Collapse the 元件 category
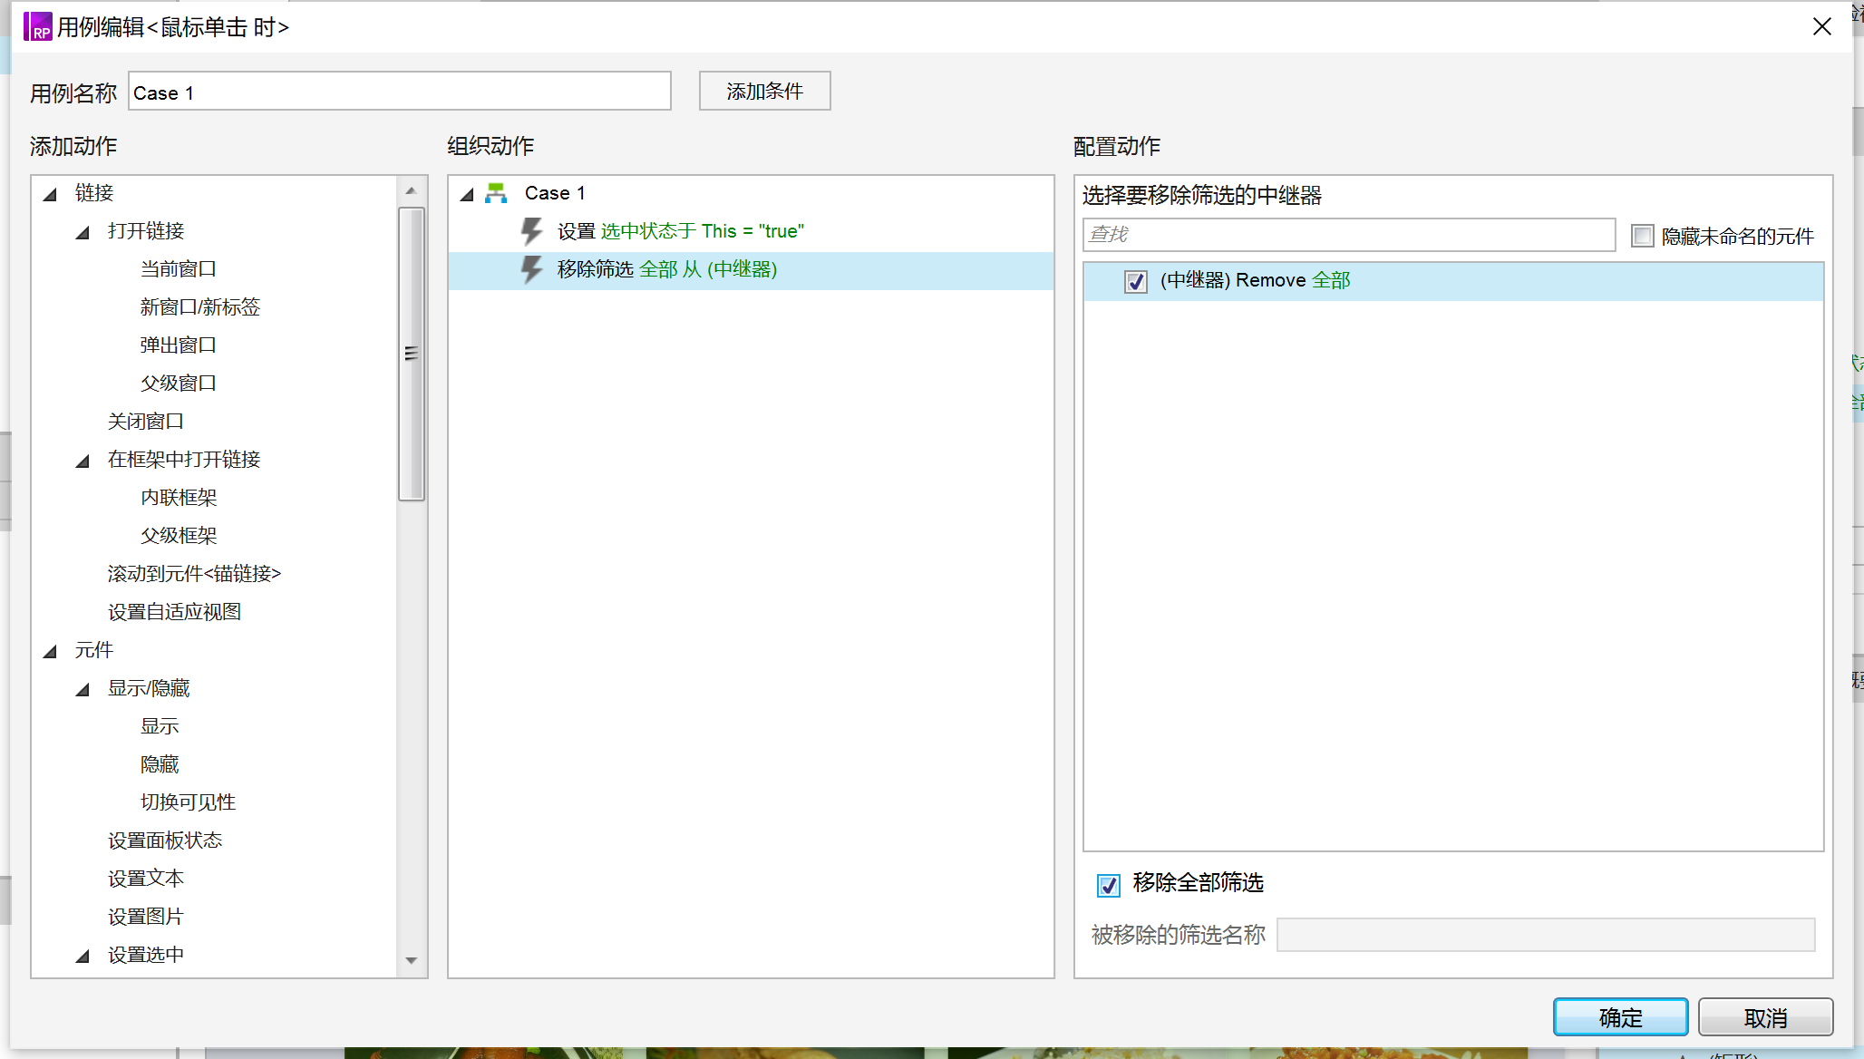 click(x=51, y=650)
